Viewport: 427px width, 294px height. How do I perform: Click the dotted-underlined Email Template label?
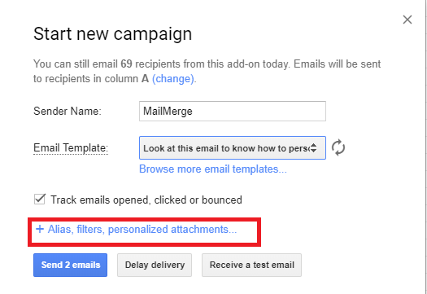[71, 148]
